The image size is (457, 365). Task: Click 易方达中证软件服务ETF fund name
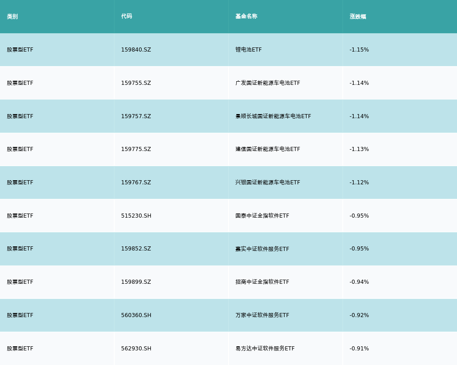coord(265,349)
